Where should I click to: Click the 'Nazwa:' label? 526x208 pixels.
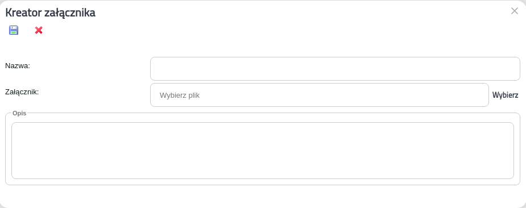point(18,66)
